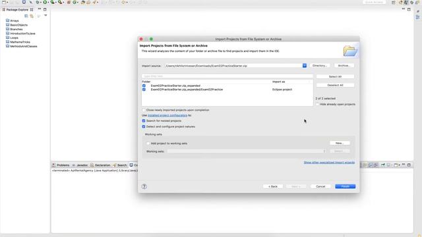Minimize the Package Explorer view

click(40, 9)
